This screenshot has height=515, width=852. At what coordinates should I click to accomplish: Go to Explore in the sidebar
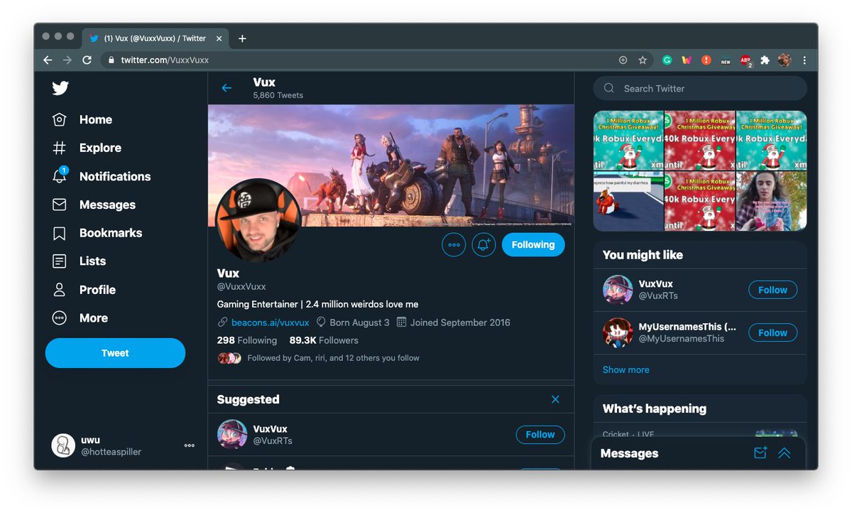[87, 148]
